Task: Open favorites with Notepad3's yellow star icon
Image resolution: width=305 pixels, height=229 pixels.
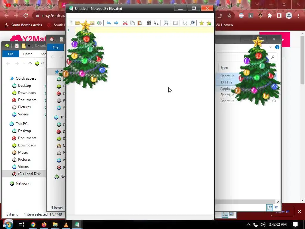Action: coord(202,23)
